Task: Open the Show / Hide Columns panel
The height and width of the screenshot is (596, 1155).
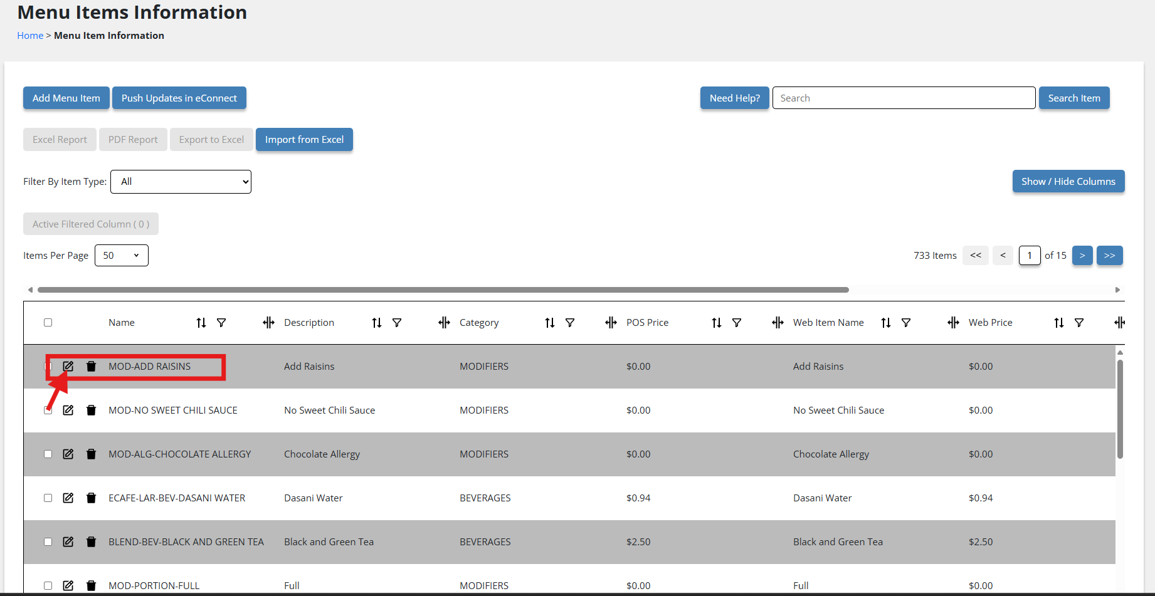Action: 1068,182
